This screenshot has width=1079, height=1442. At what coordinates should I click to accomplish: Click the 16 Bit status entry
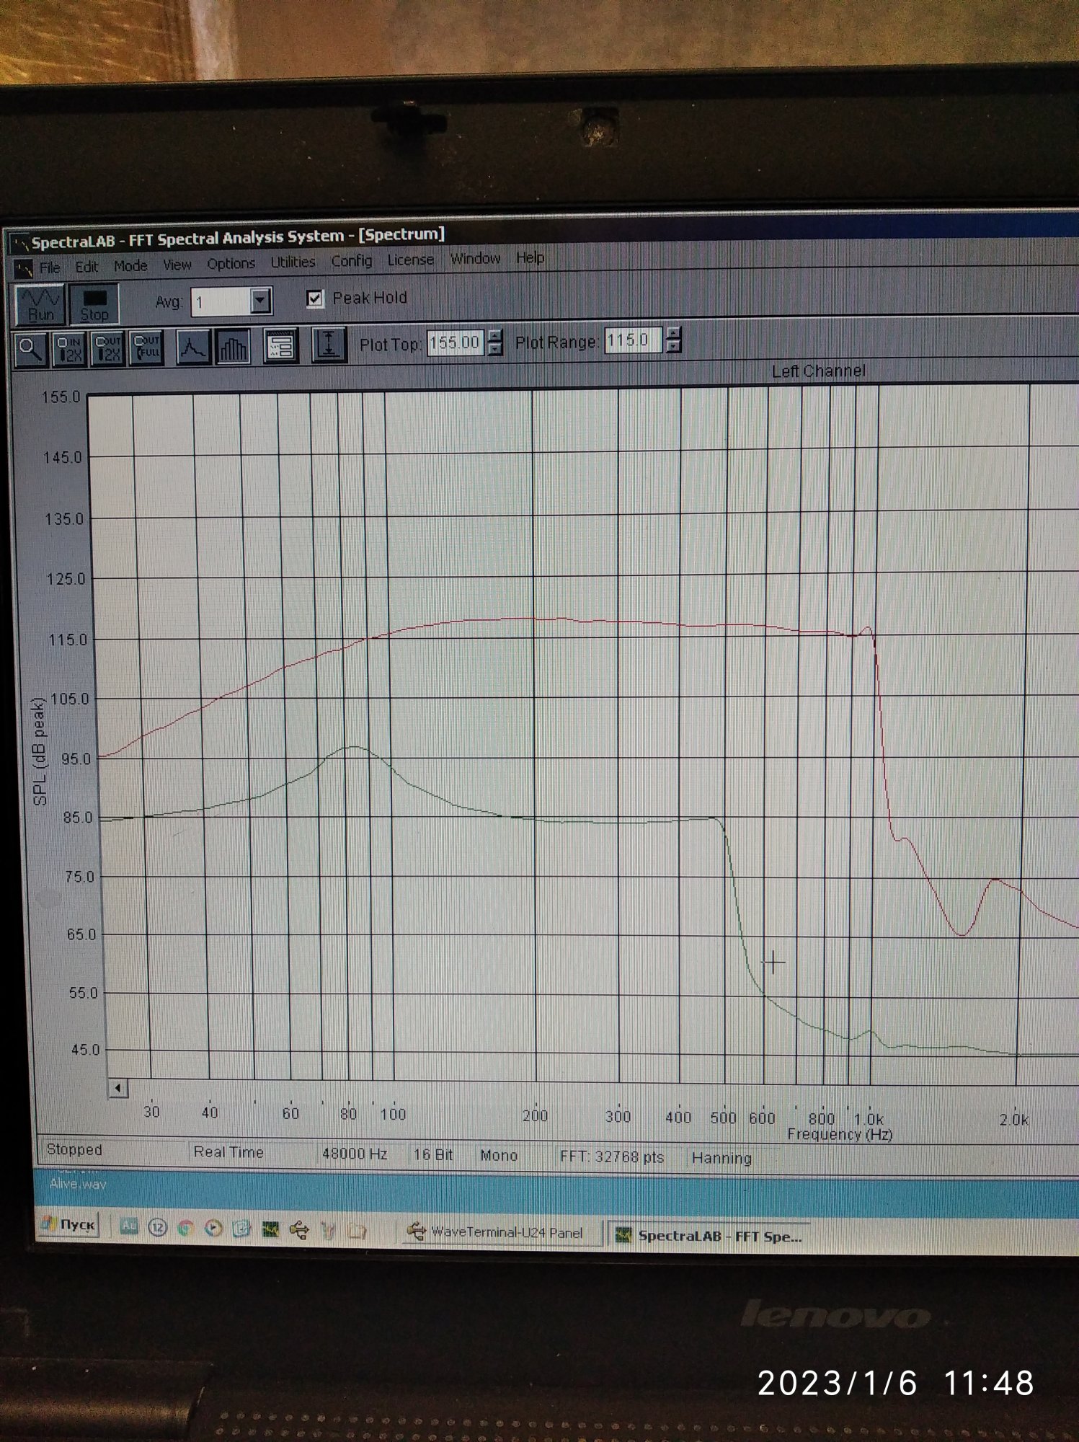pyautogui.click(x=433, y=1155)
